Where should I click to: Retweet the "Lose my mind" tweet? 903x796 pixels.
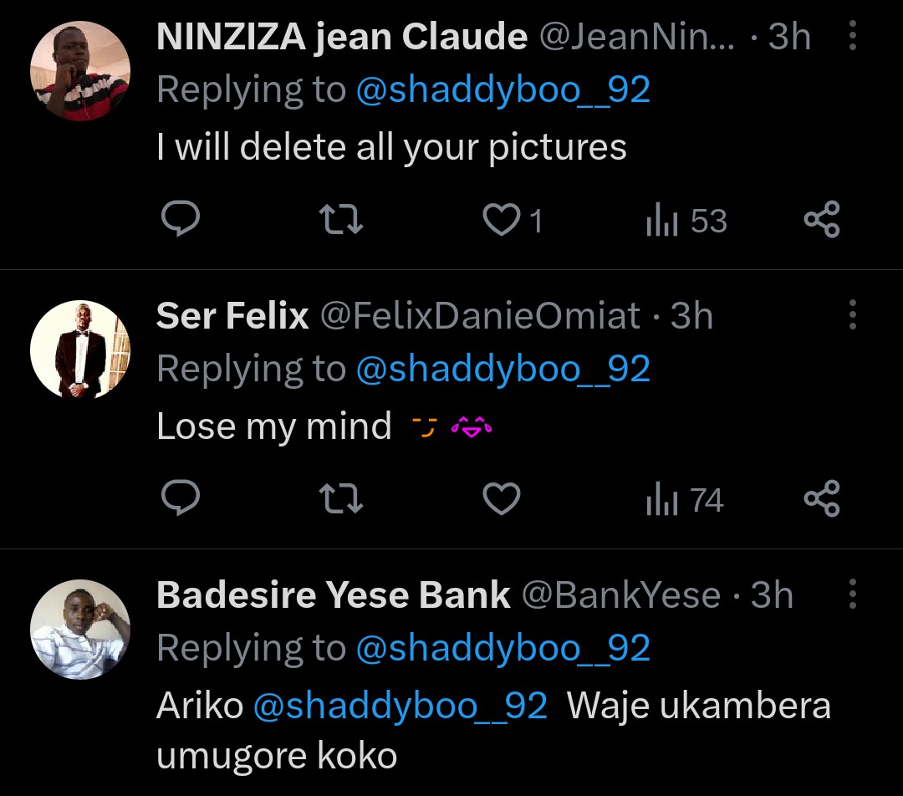tap(341, 500)
